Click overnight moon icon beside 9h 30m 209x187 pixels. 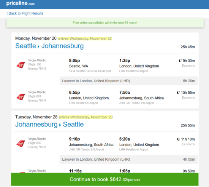(x=180, y=61)
